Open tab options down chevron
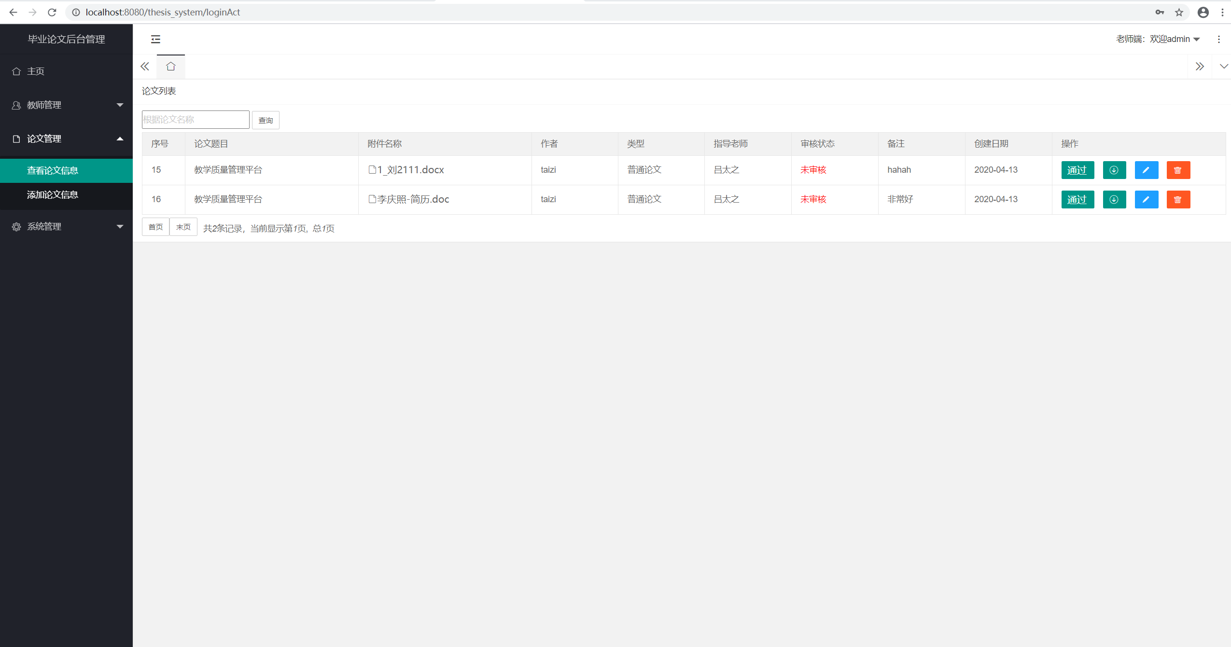Screen dimensions: 1231x647 (x=1224, y=67)
